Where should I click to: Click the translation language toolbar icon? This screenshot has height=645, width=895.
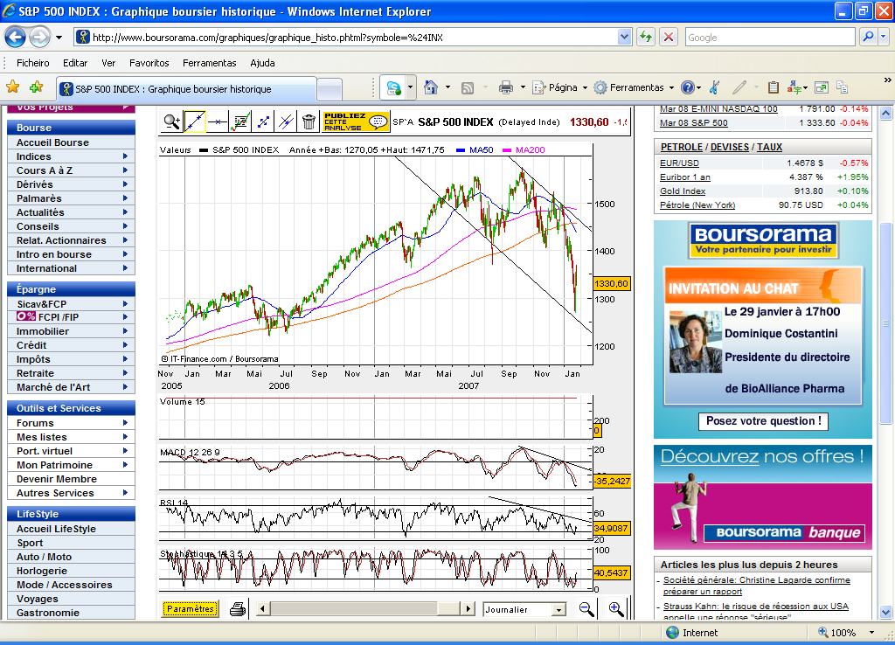[x=794, y=87]
